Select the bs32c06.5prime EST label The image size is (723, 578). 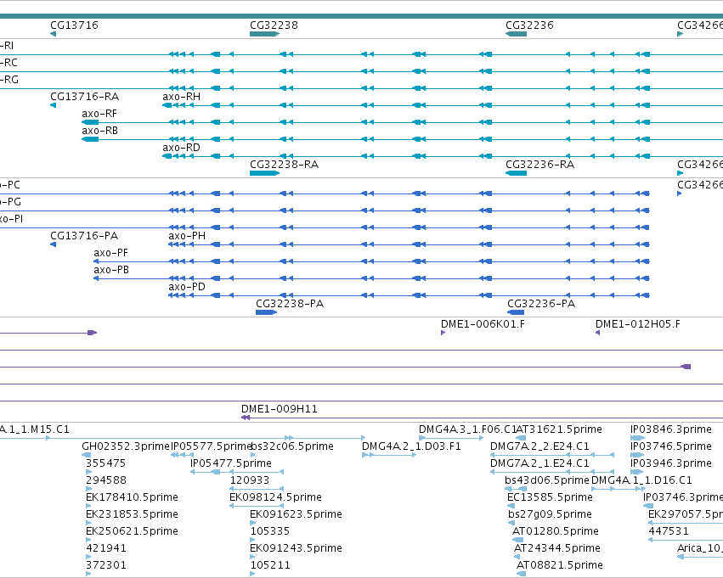292,446
